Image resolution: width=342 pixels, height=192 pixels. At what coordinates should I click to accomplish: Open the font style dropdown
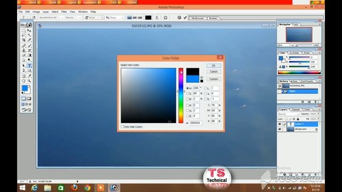coord(80,18)
